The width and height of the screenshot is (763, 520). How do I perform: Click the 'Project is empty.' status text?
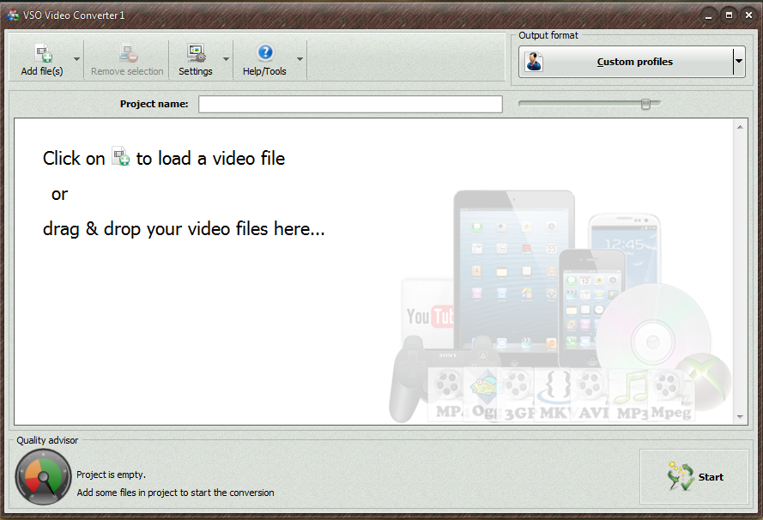coord(111,475)
